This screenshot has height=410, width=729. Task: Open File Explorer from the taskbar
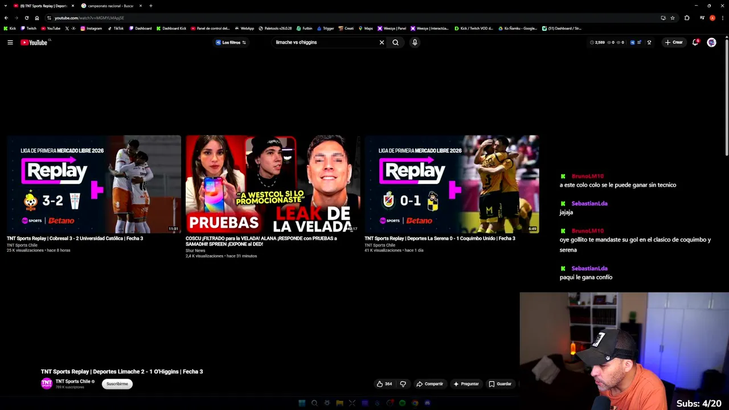click(x=339, y=403)
